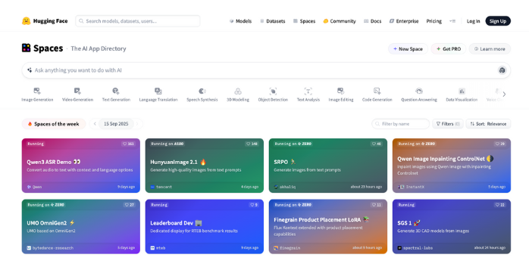Choose the Question Answering category icon
Image resolution: width=529 pixels, height=276 pixels.
pyautogui.click(x=419, y=91)
